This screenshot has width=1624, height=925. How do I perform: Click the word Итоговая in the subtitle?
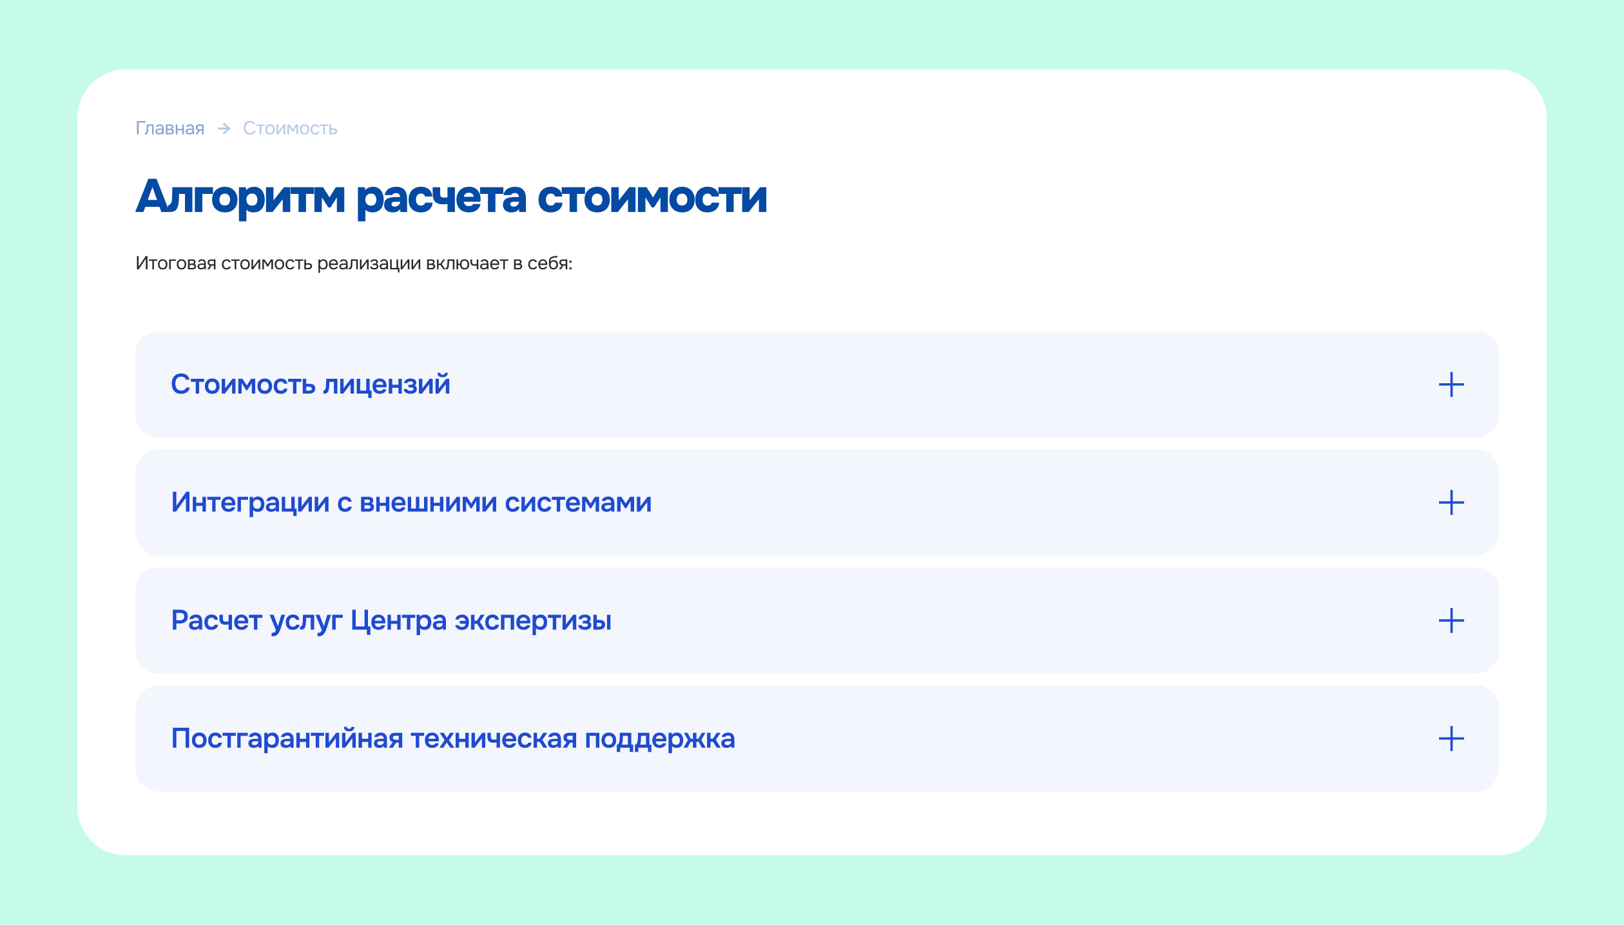[175, 263]
